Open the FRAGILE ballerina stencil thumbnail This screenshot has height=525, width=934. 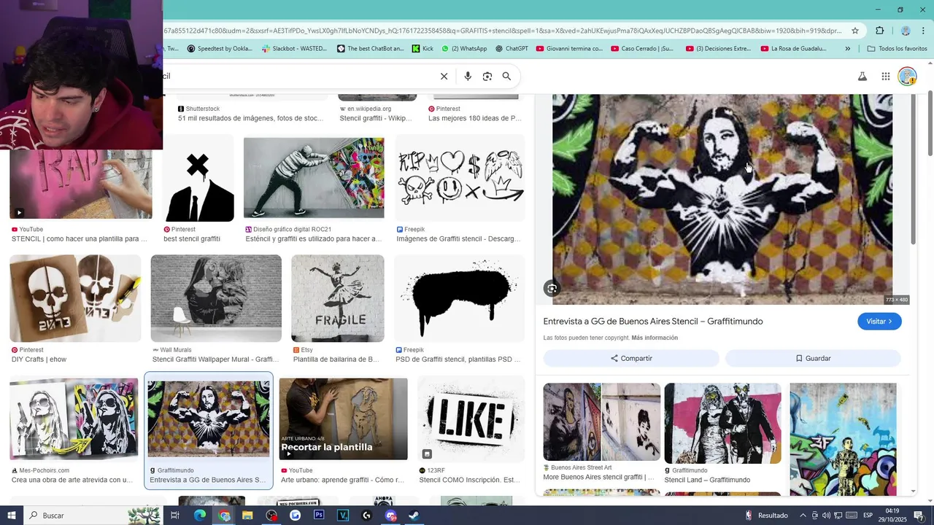[x=338, y=298]
